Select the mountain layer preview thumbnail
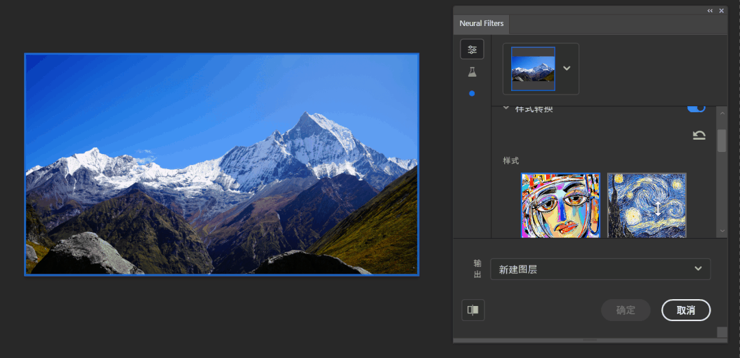 (533, 69)
